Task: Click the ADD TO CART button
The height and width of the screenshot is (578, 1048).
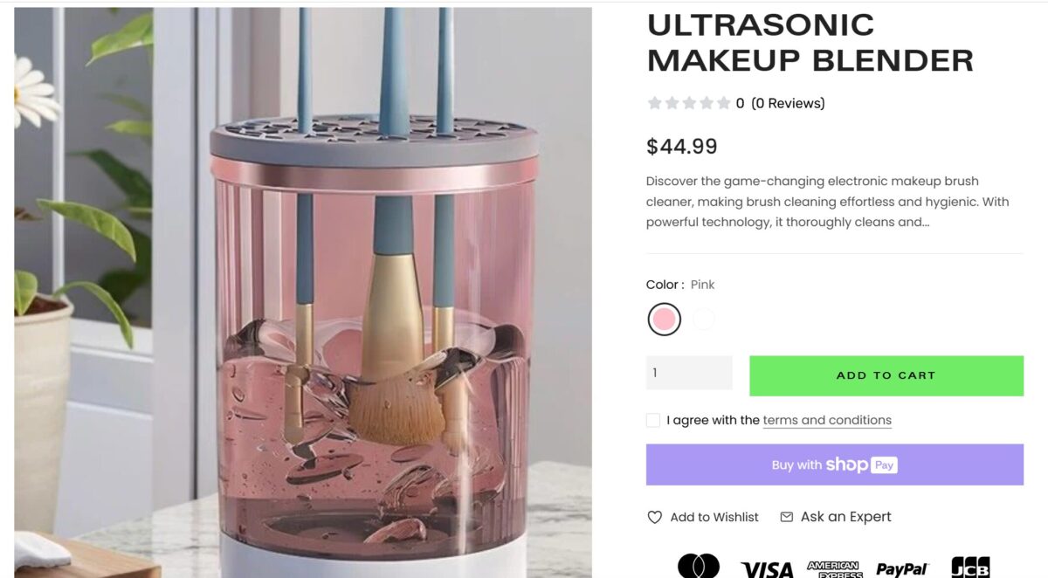Action: (x=886, y=375)
